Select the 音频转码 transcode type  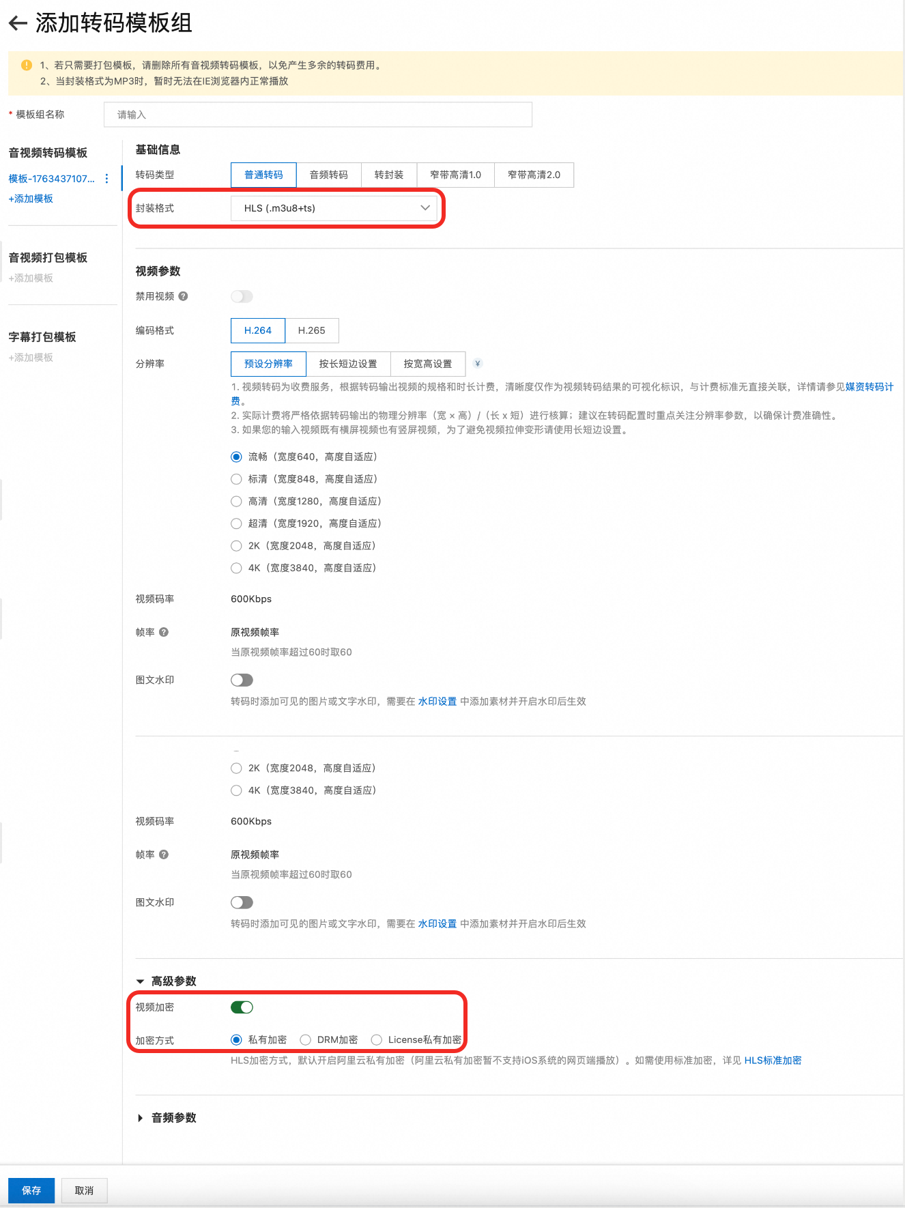pos(329,175)
